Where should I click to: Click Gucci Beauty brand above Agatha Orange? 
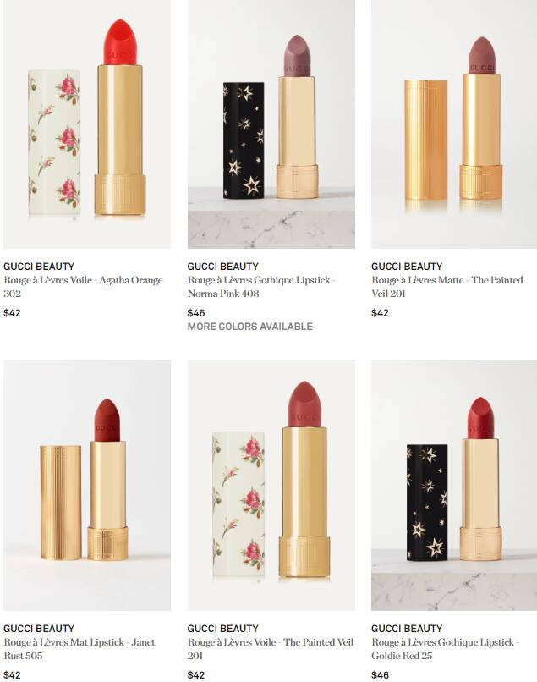(39, 267)
